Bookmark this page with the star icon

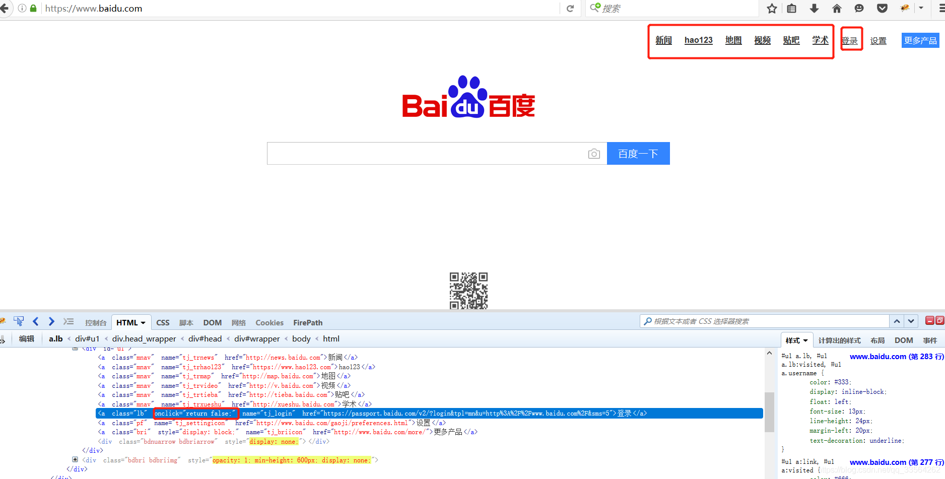pos(772,8)
